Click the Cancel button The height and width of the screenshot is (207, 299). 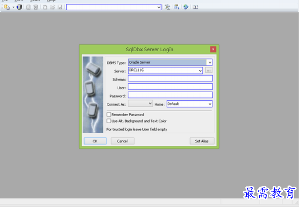point(122,141)
